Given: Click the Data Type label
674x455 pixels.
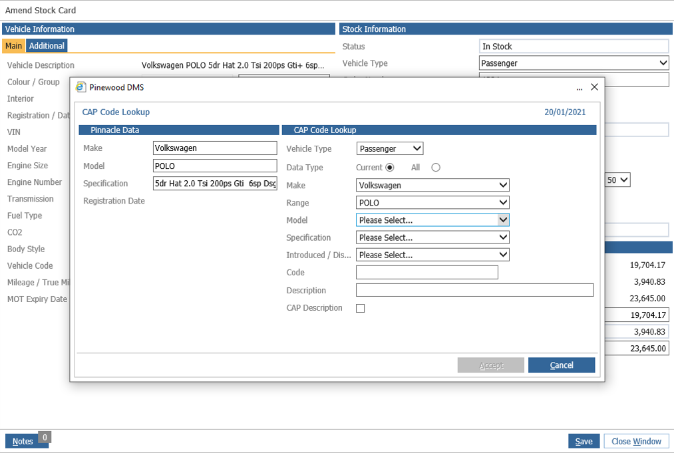Looking at the screenshot, I should pyautogui.click(x=305, y=168).
